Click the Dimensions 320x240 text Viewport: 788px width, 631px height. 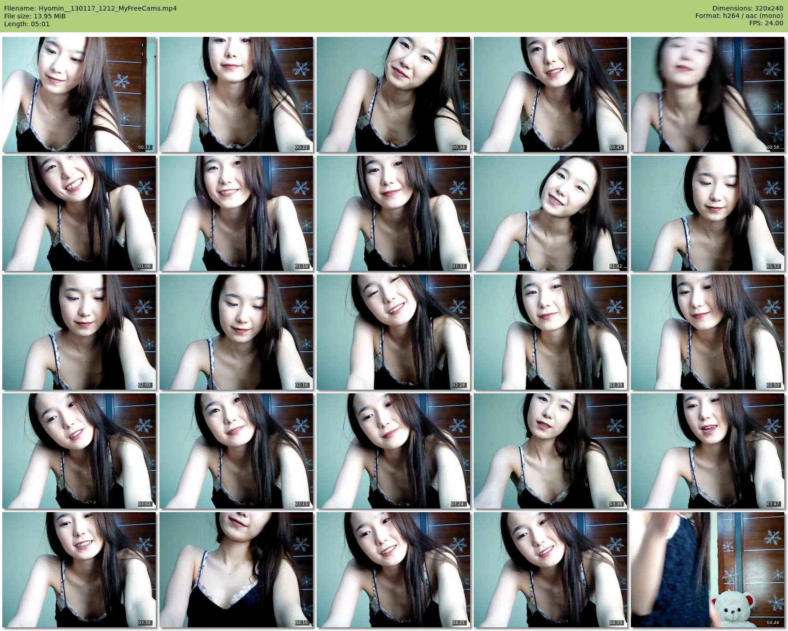(x=747, y=8)
